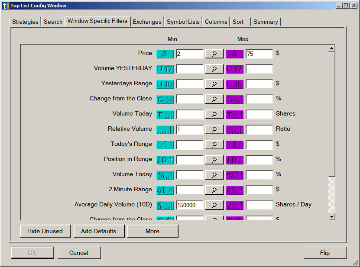Viewport: 360px width, 267px height.
Task: Click the cyan 2 Minute Range min icon
Action: (165, 190)
